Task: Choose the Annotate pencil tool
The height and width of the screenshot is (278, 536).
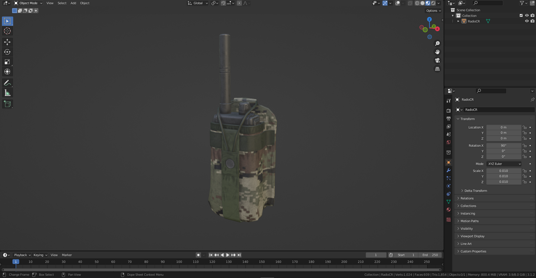Action: (x=7, y=83)
